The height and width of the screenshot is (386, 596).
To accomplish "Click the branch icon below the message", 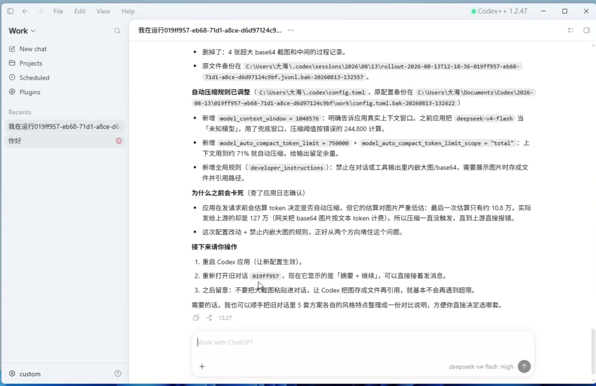I will coord(209,318).
